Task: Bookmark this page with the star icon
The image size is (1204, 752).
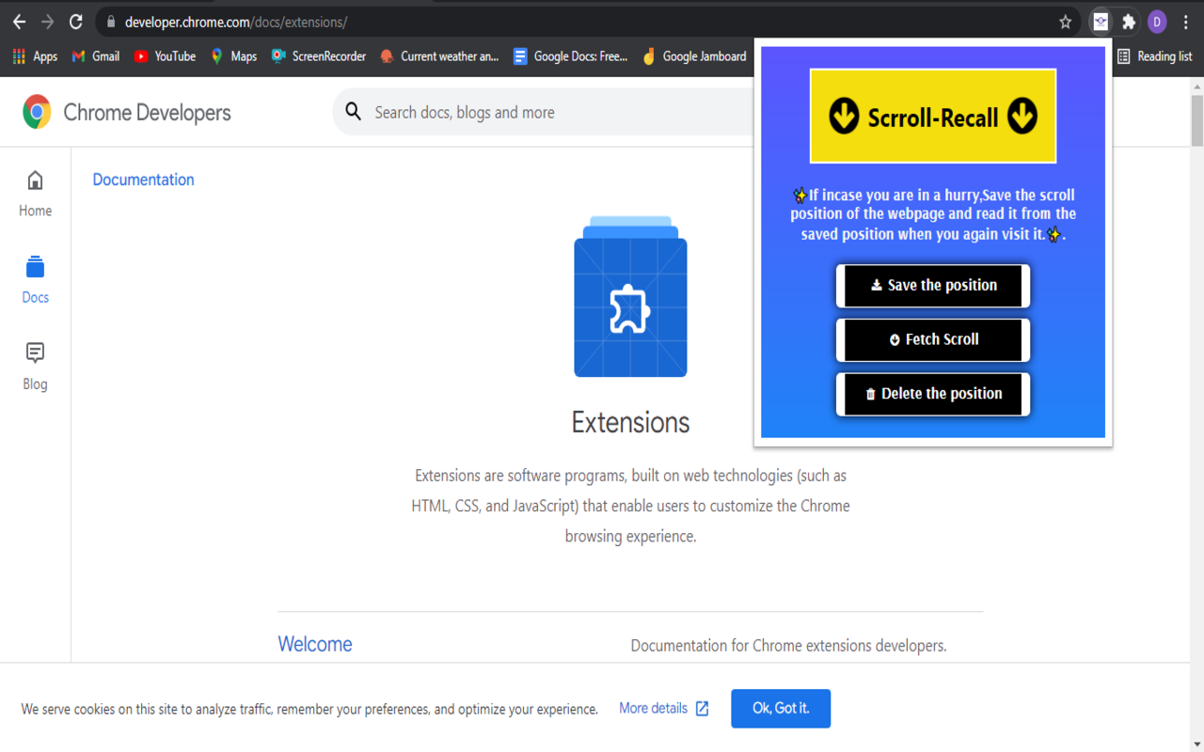Action: click(1065, 22)
